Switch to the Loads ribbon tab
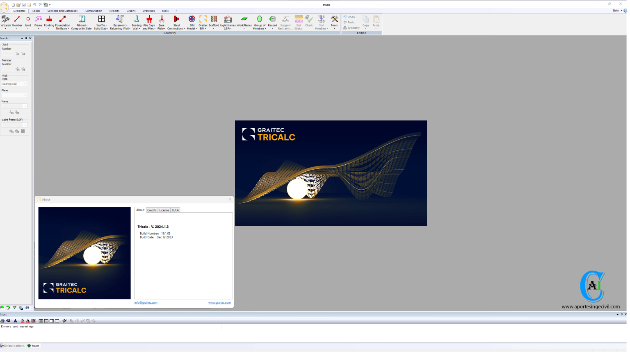The image size is (630, 354). coord(36,11)
